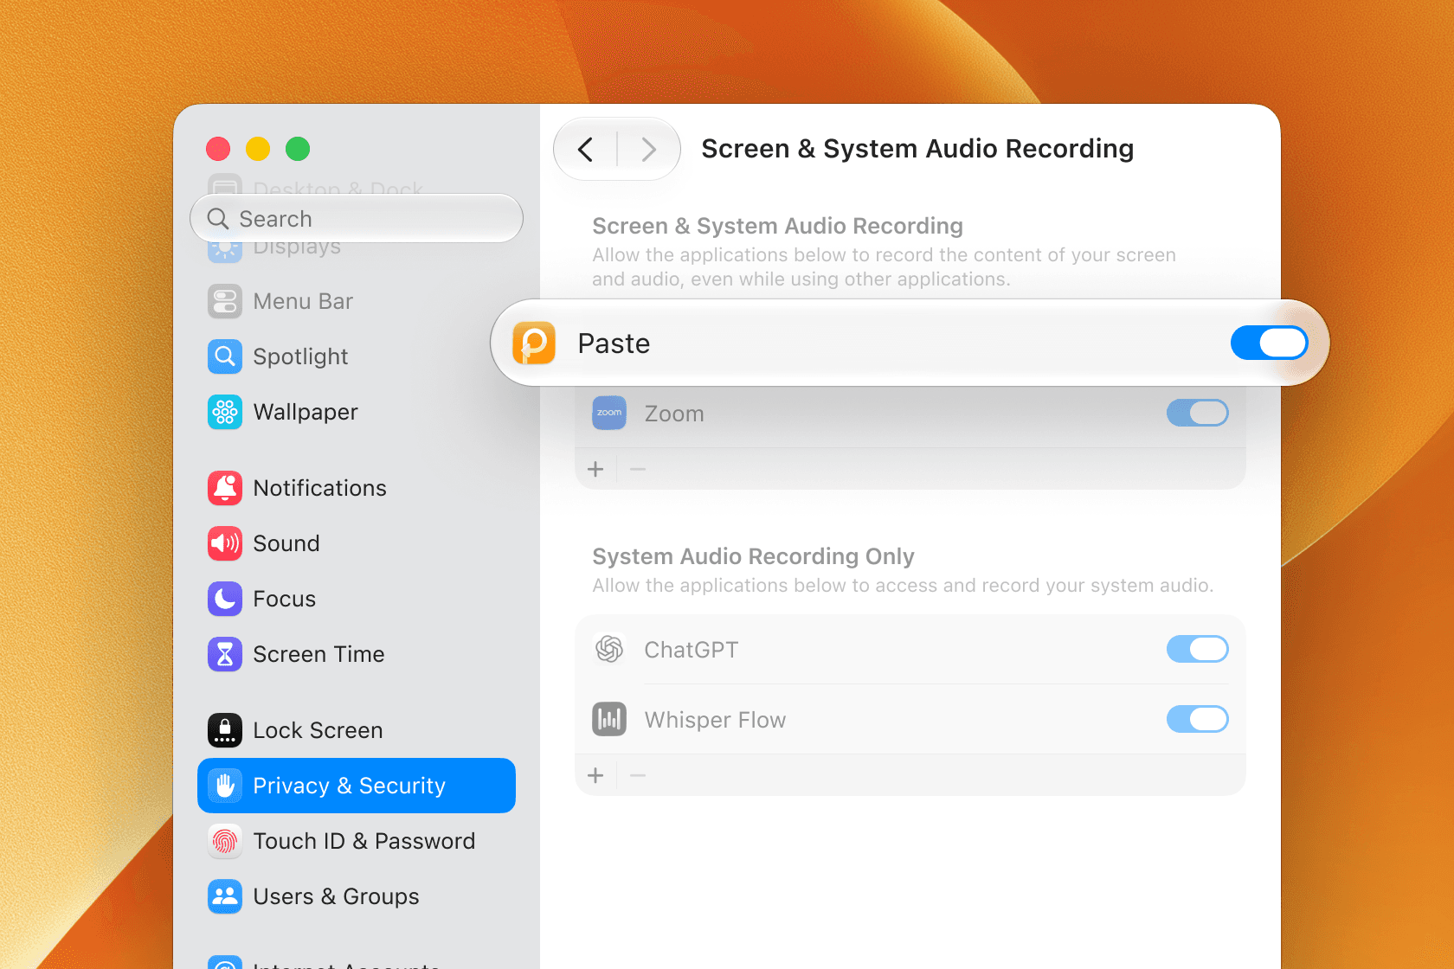Click the Sound speaker icon

[x=225, y=543]
